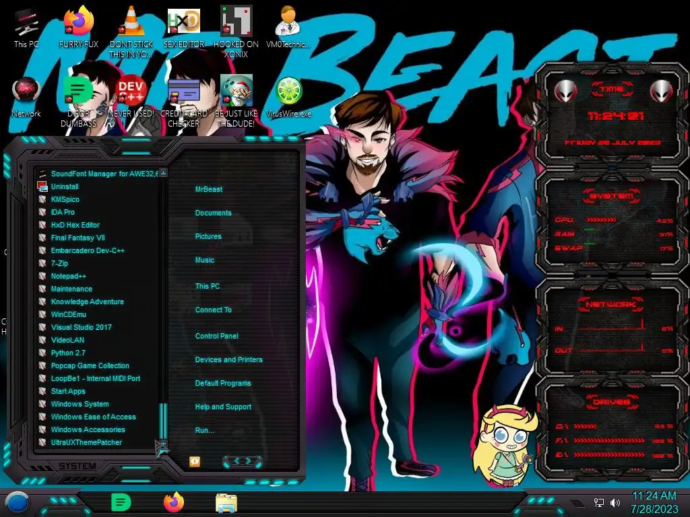The height and width of the screenshot is (517, 690).
Task: Click the right alien head in TIME gadget
Action: coord(662,91)
